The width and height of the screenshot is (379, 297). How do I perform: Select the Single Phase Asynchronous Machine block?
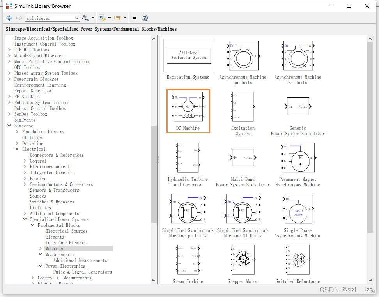[x=298, y=216]
